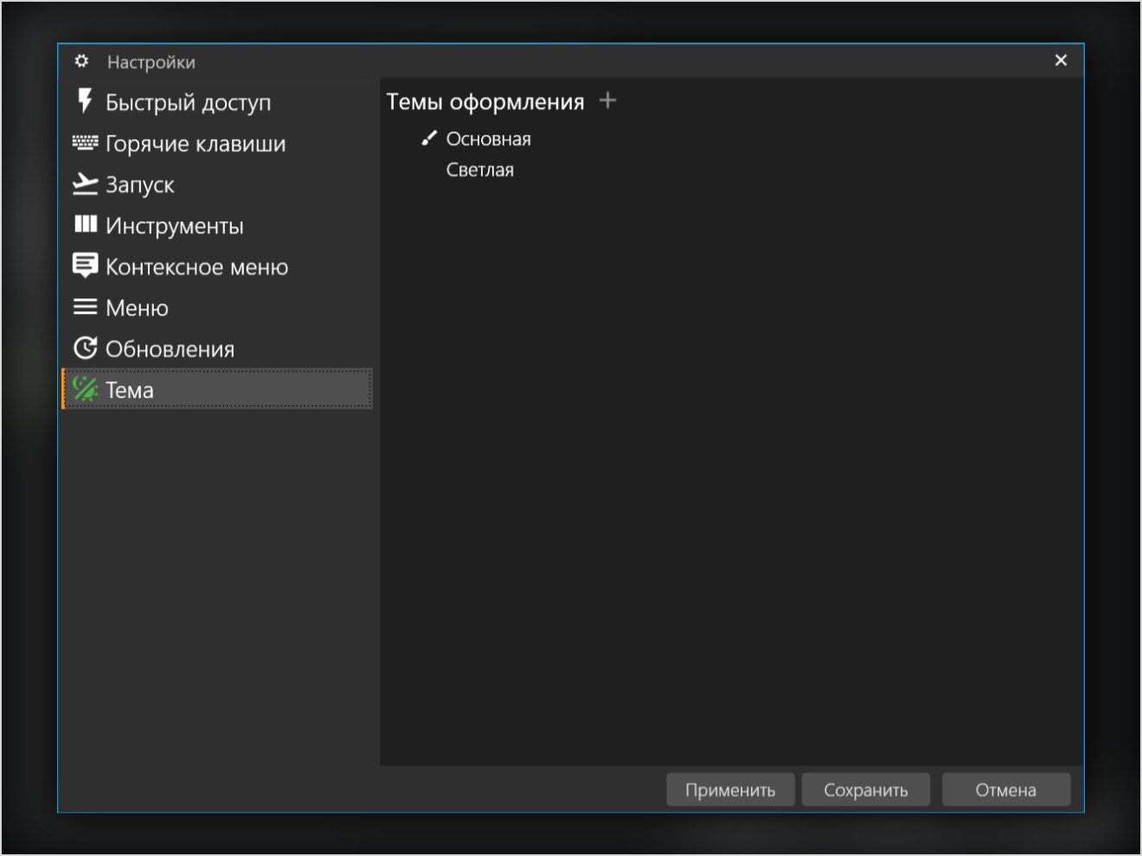Click the Темы оформления heading
1142x856 pixels.
point(484,102)
